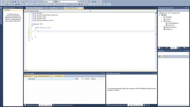Toggle the 'Сообщений 0' messages filter
The width and height of the screenshot is (190, 107).
(x=58, y=76)
